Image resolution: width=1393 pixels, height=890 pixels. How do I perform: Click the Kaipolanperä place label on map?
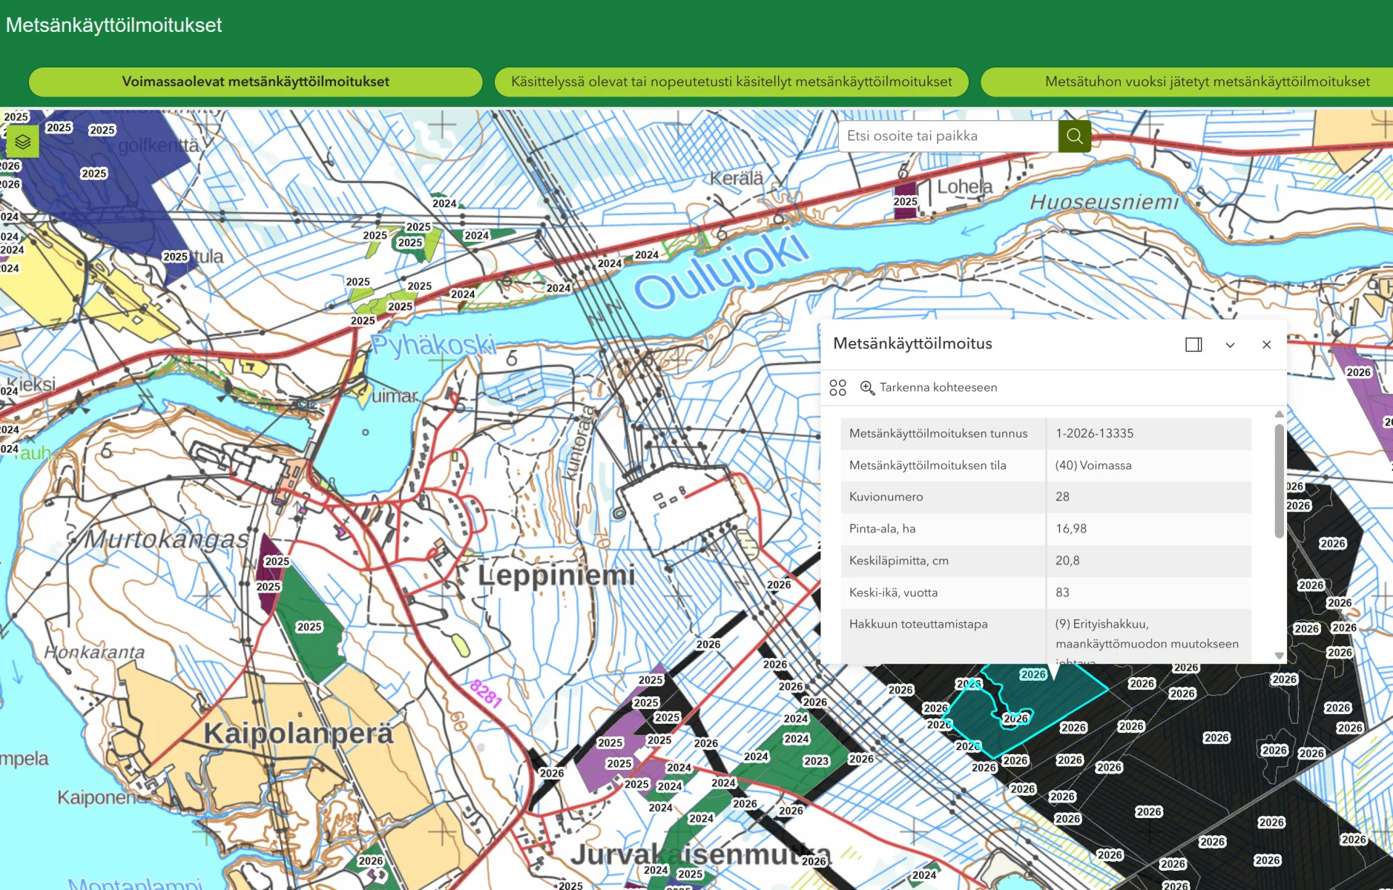pyautogui.click(x=298, y=733)
